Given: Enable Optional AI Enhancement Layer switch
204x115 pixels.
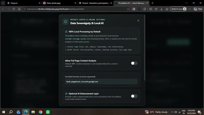Looking at the screenshot, I should tap(134, 96).
